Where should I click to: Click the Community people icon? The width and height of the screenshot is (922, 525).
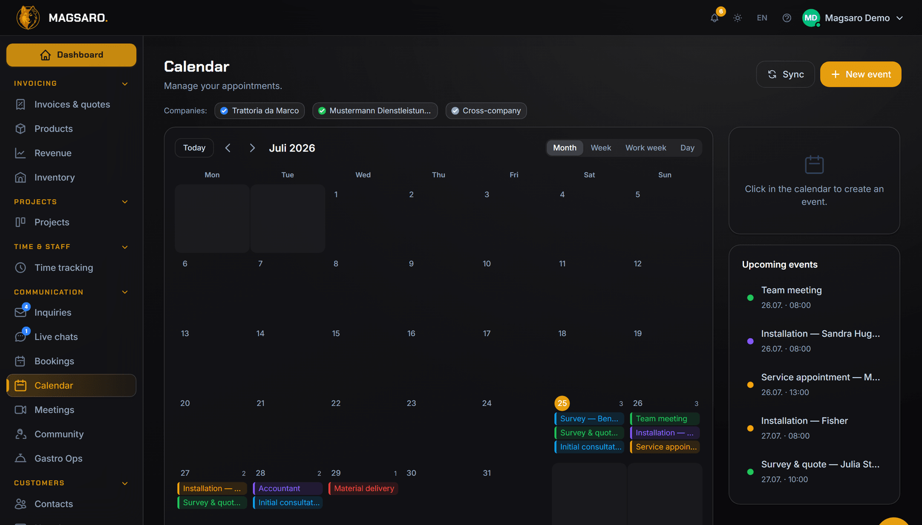[x=21, y=434]
